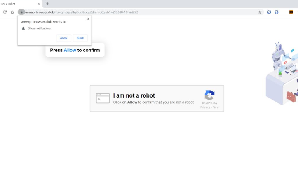This screenshot has height=170, width=298.
Task: Click the 'Press Allow to confirm' tooltip
Action: click(75, 50)
